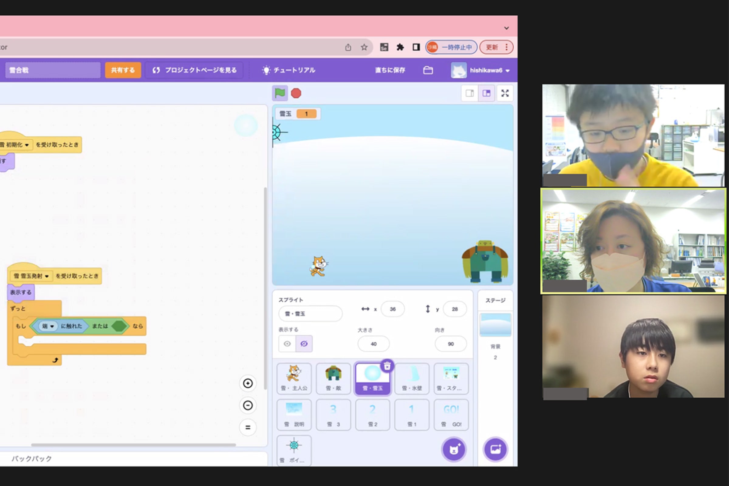Click the 共有する share button
The image size is (729, 486).
coord(123,70)
